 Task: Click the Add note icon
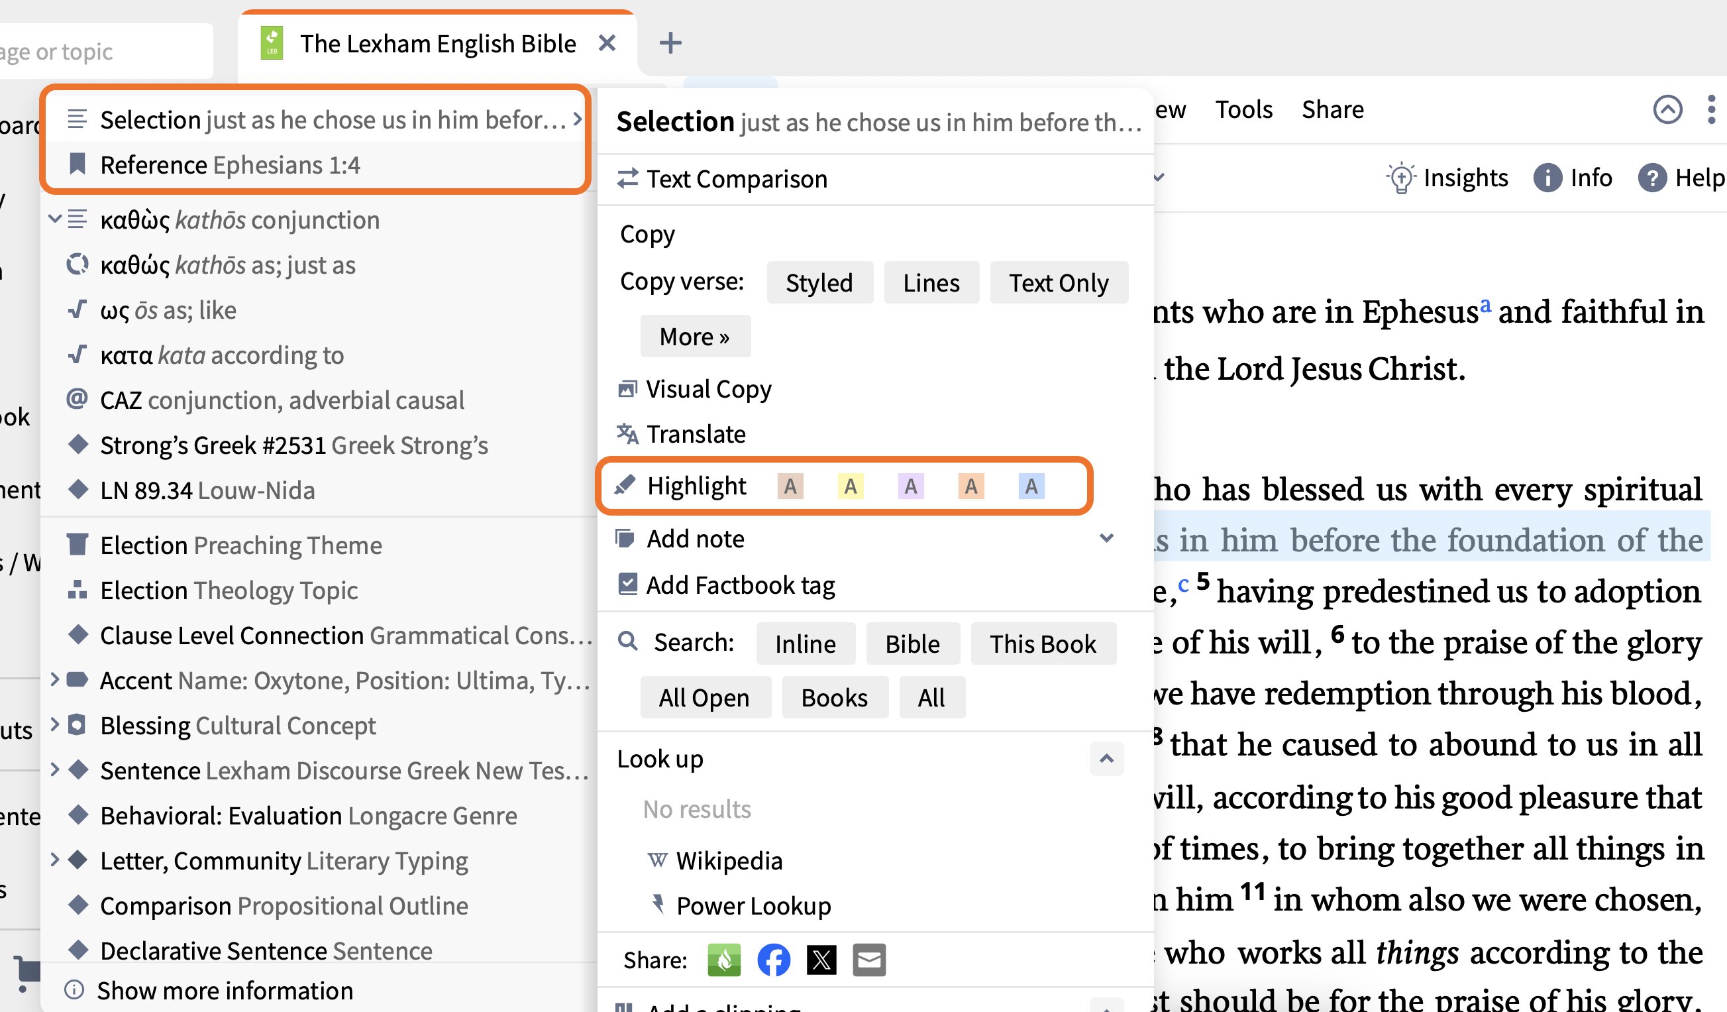[625, 538]
